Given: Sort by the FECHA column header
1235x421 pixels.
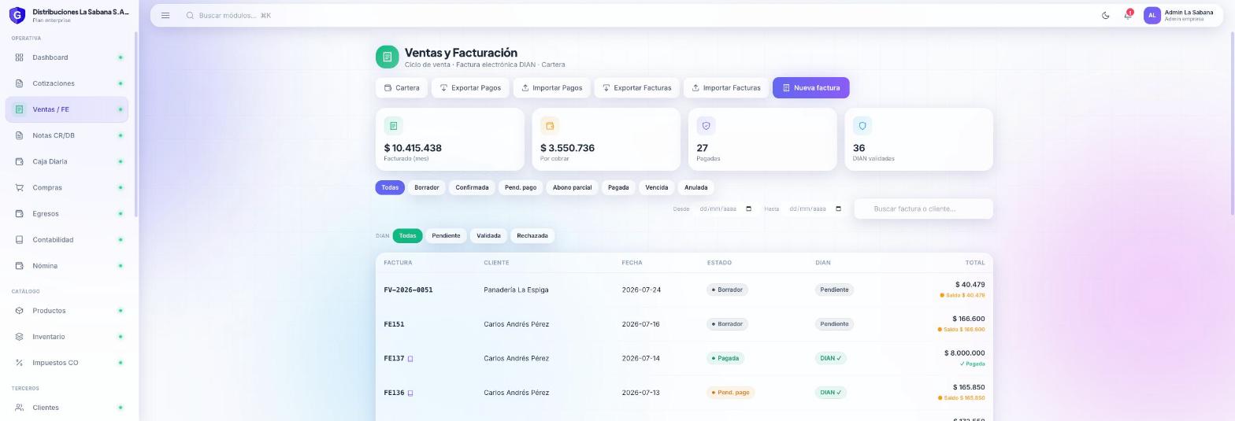Looking at the screenshot, I should tap(632, 263).
